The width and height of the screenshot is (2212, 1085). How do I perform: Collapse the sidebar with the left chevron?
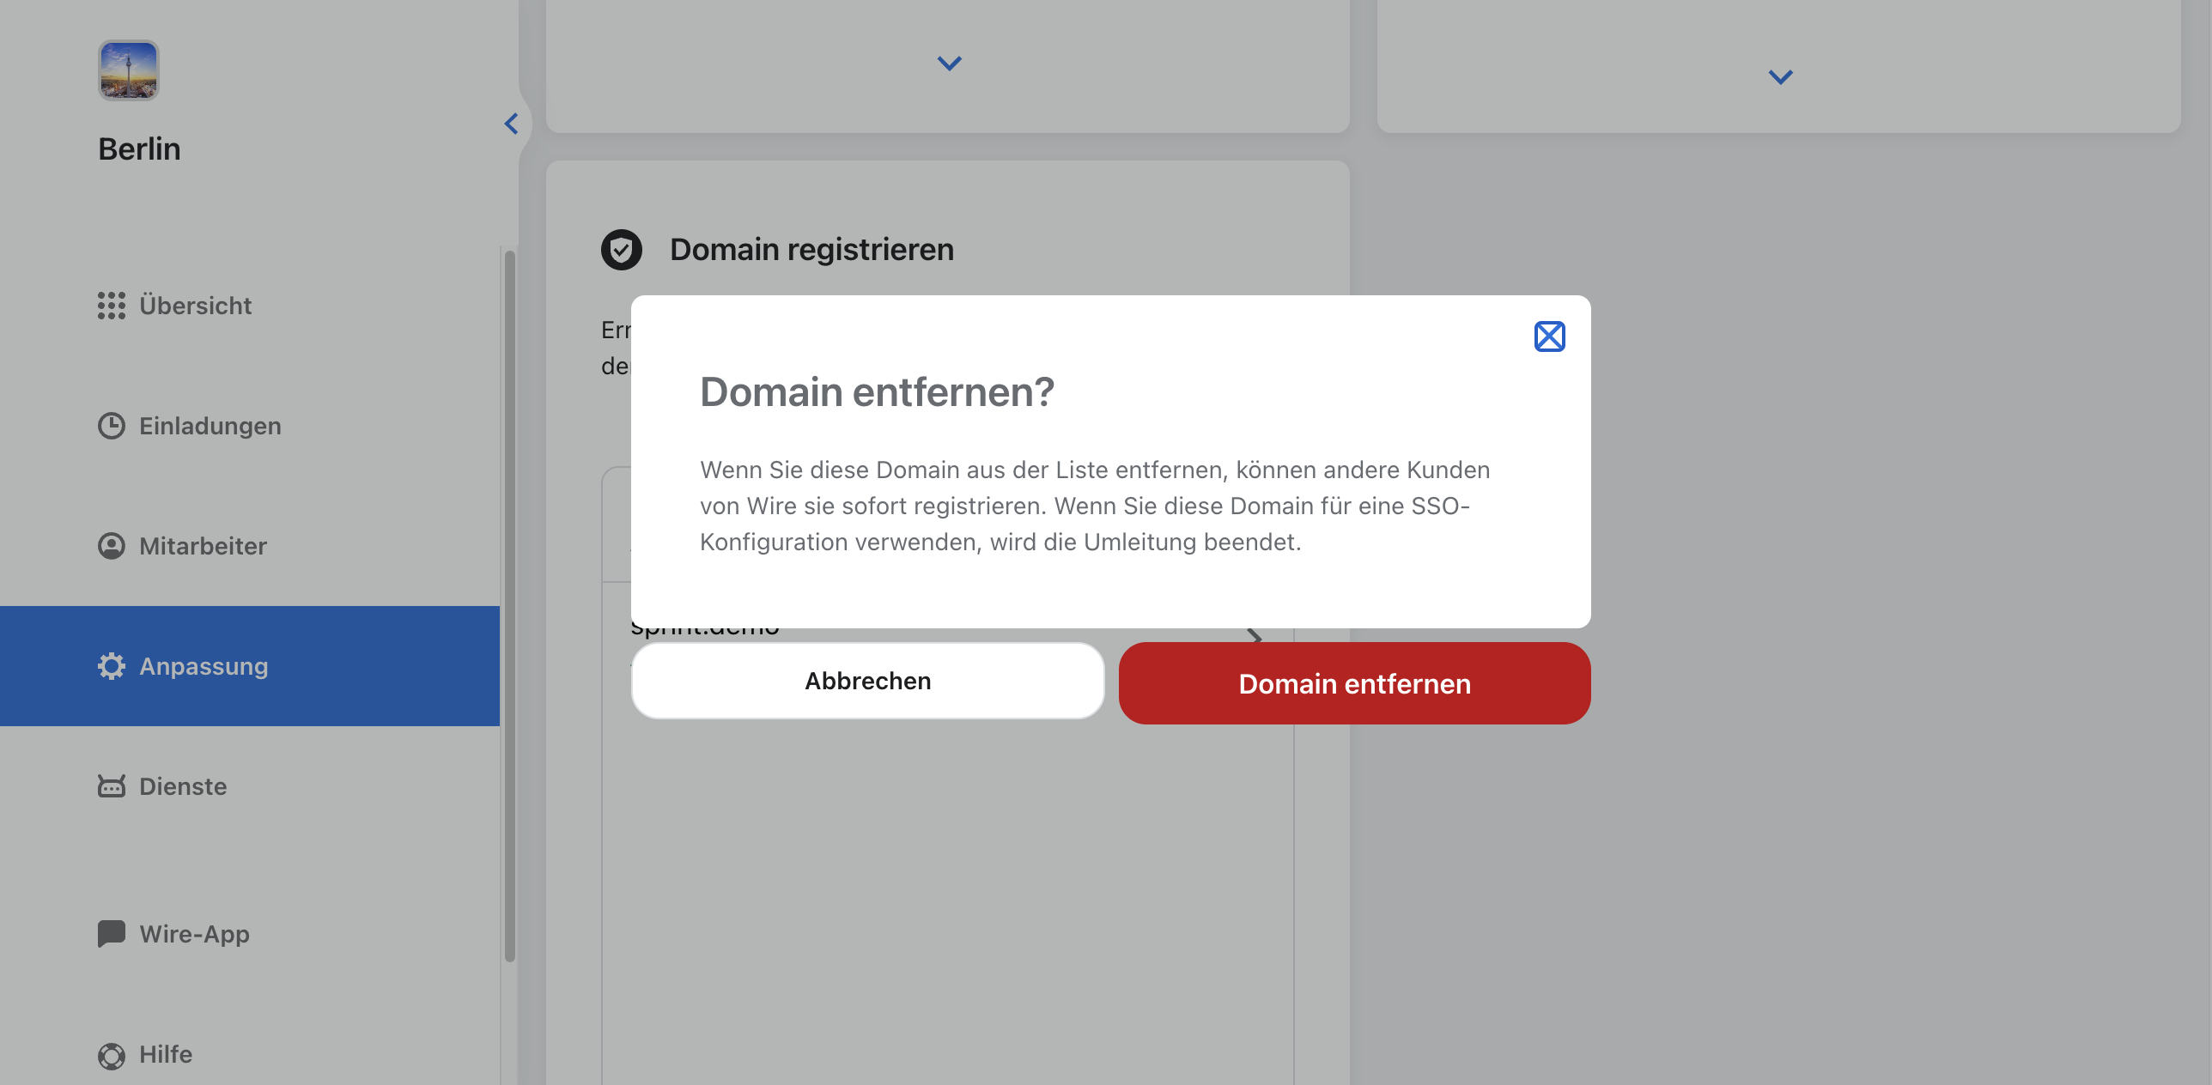point(511,124)
